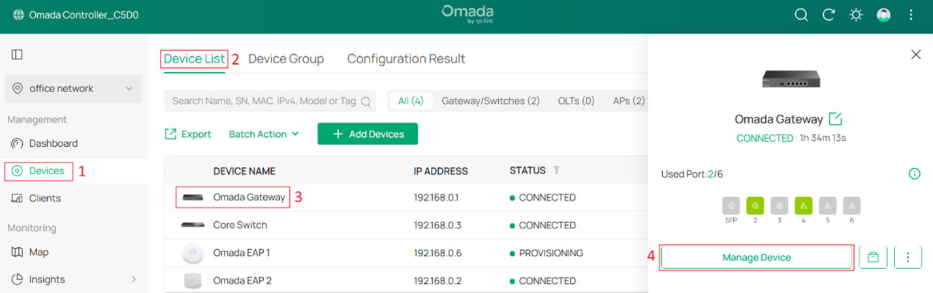
Task: Open more options beside Manage Device
Action: click(908, 257)
